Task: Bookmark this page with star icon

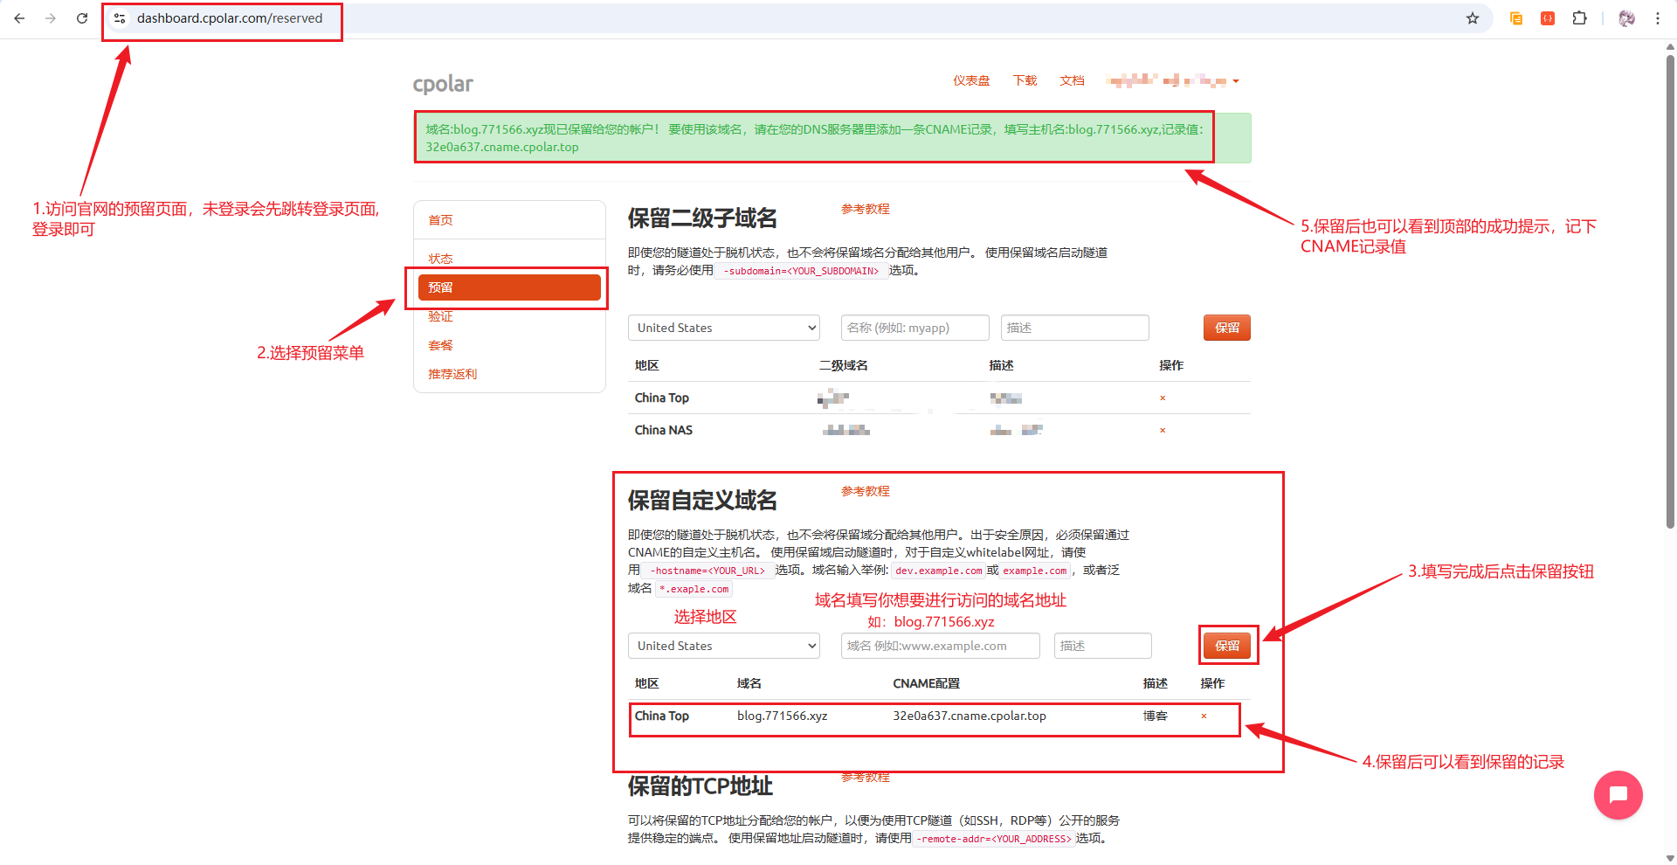Action: pyautogui.click(x=1473, y=18)
